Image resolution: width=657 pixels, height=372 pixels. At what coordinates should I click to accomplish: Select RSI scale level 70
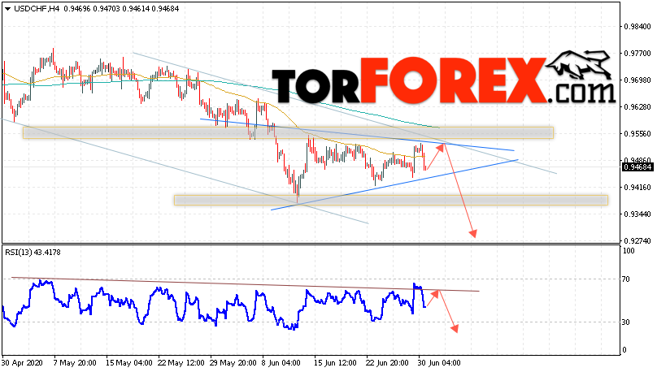click(626, 279)
